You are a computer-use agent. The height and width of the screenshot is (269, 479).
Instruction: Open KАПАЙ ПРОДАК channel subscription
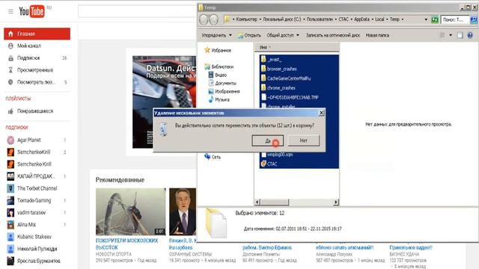37,176
